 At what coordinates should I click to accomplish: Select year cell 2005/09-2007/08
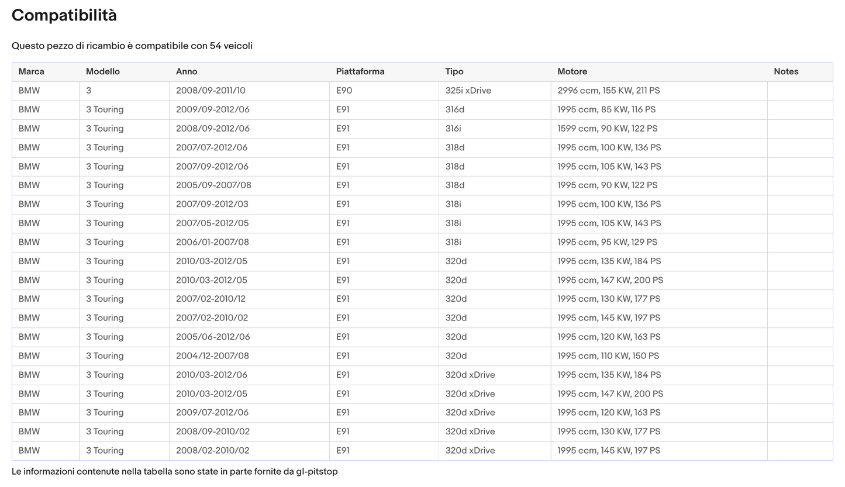(x=250, y=185)
